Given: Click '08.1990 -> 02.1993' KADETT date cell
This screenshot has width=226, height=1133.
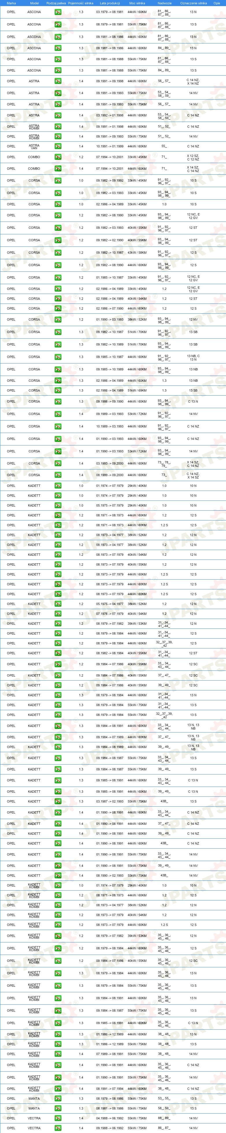Looking at the screenshot, I should (x=110, y=876).
